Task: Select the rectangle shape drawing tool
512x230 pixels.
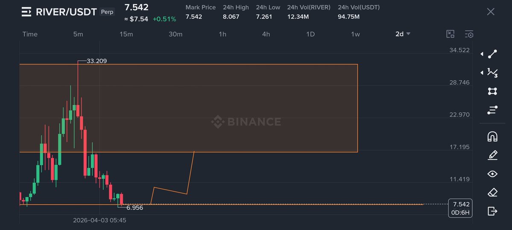Action: tap(492, 91)
